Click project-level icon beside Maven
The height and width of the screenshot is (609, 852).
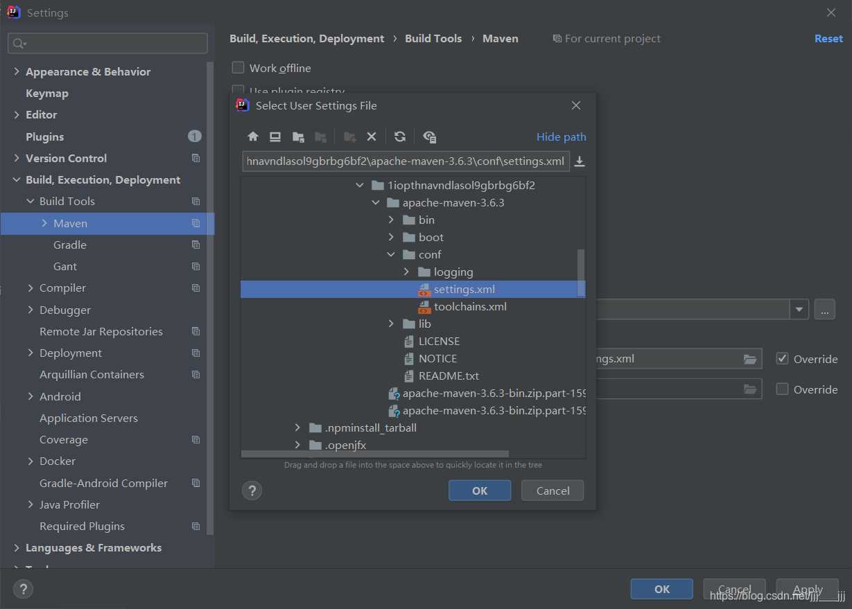coord(196,223)
